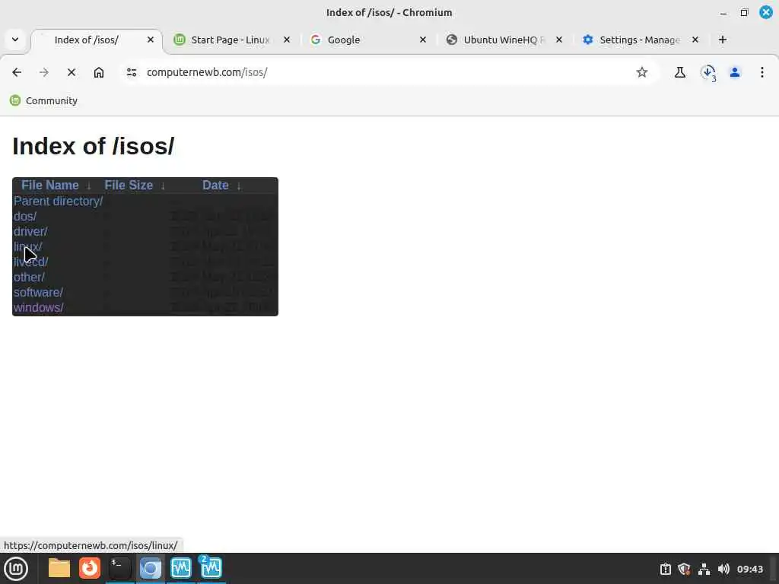Image resolution: width=779 pixels, height=584 pixels.
Task: Open second system monitor taskbar window with badge
Action: pyautogui.click(x=211, y=568)
